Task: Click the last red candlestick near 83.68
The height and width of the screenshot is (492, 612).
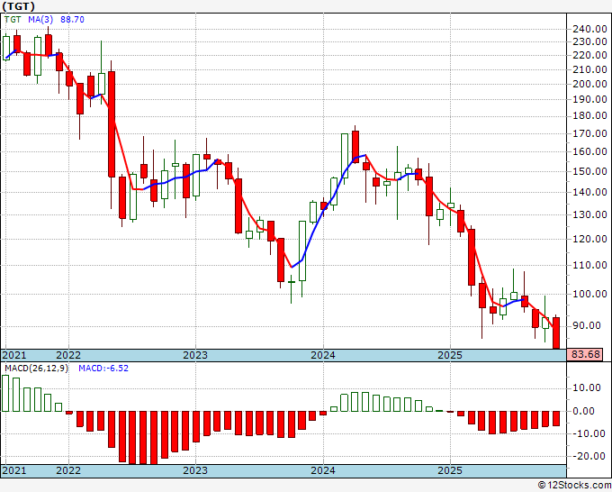Action: 556,333
